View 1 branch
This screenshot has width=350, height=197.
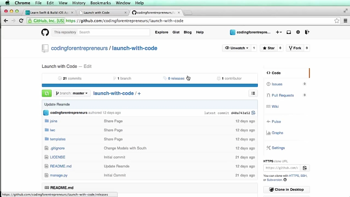tap(122, 78)
